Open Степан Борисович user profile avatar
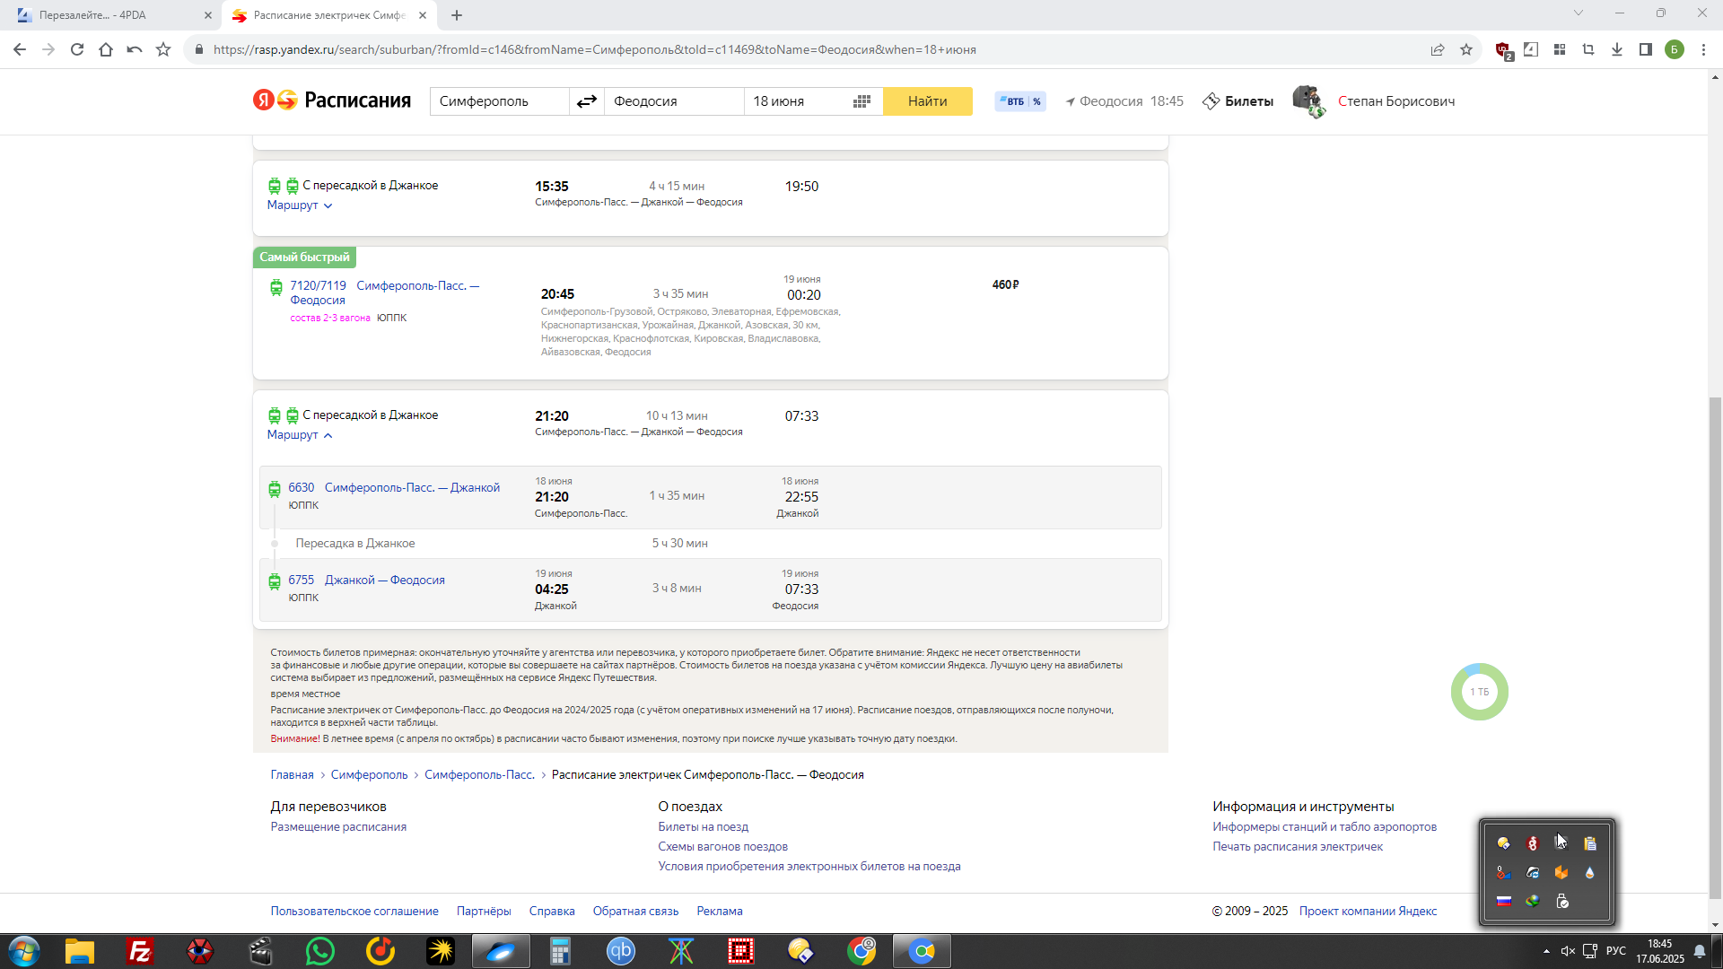This screenshot has height=969, width=1723. tap(1308, 101)
